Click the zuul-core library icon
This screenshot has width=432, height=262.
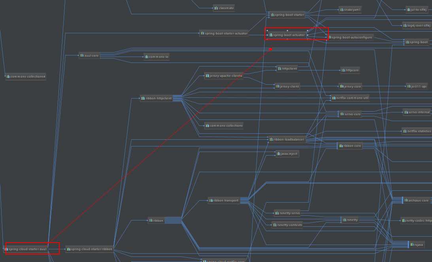pos(82,55)
